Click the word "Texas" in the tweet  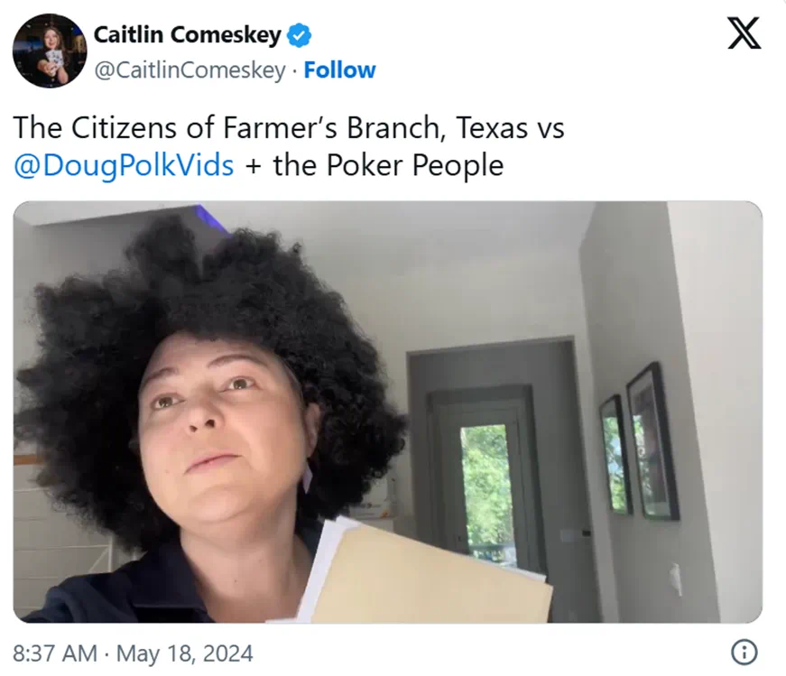(492, 127)
